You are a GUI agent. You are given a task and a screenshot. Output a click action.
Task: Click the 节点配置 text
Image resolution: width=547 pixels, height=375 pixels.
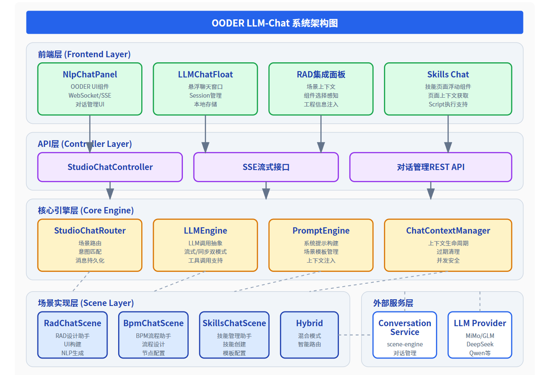coord(153,353)
